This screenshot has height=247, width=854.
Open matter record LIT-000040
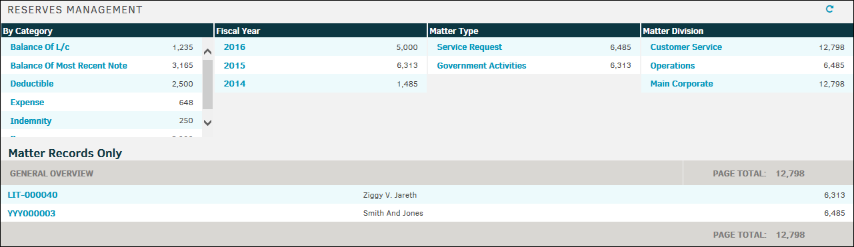(33, 195)
